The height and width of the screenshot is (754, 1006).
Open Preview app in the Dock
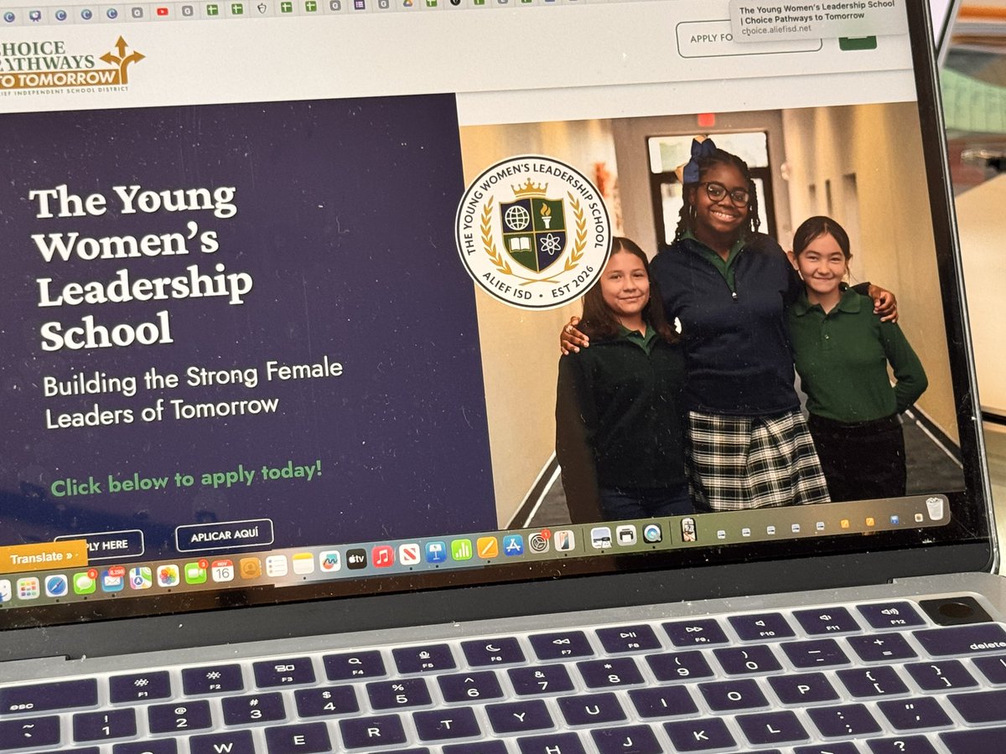pyautogui.click(x=601, y=538)
